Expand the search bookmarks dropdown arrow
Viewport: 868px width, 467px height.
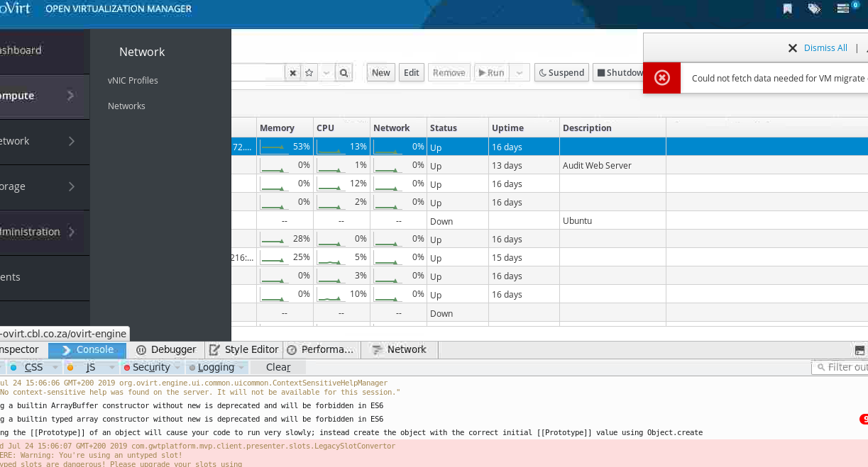click(326, 72)
